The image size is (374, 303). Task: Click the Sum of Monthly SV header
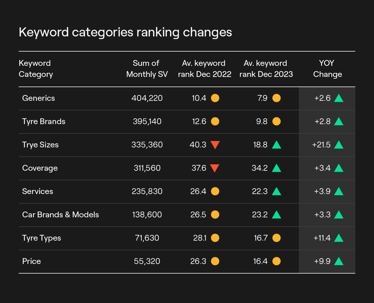[x=147, y=69]
